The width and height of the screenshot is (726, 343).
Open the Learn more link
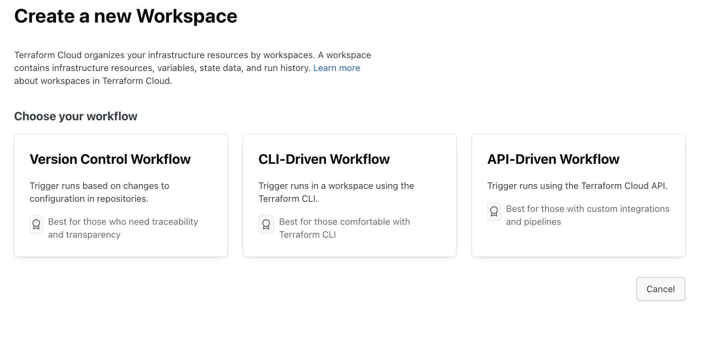tap(337, 68)
